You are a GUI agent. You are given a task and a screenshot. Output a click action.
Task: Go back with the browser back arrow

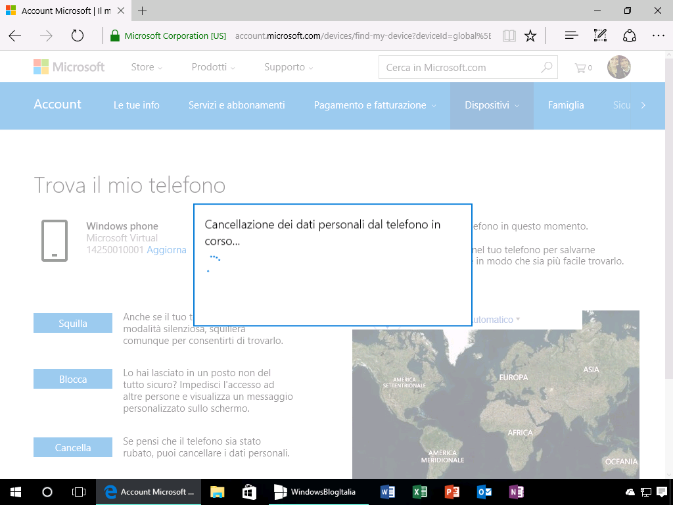pyautogui.click(x=15, y=36)
